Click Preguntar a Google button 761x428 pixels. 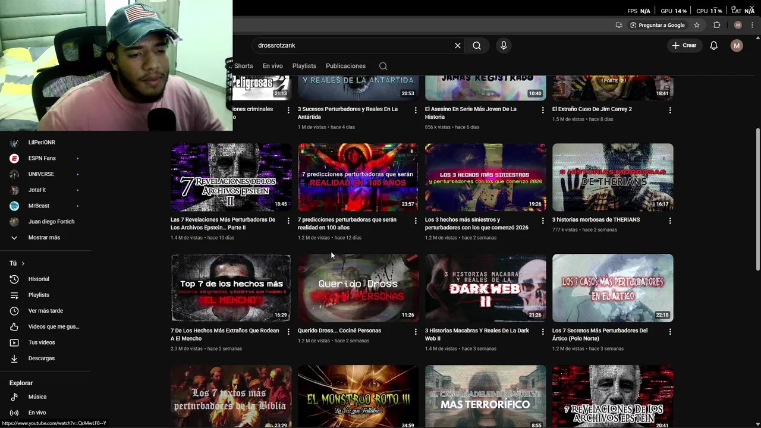657,25
